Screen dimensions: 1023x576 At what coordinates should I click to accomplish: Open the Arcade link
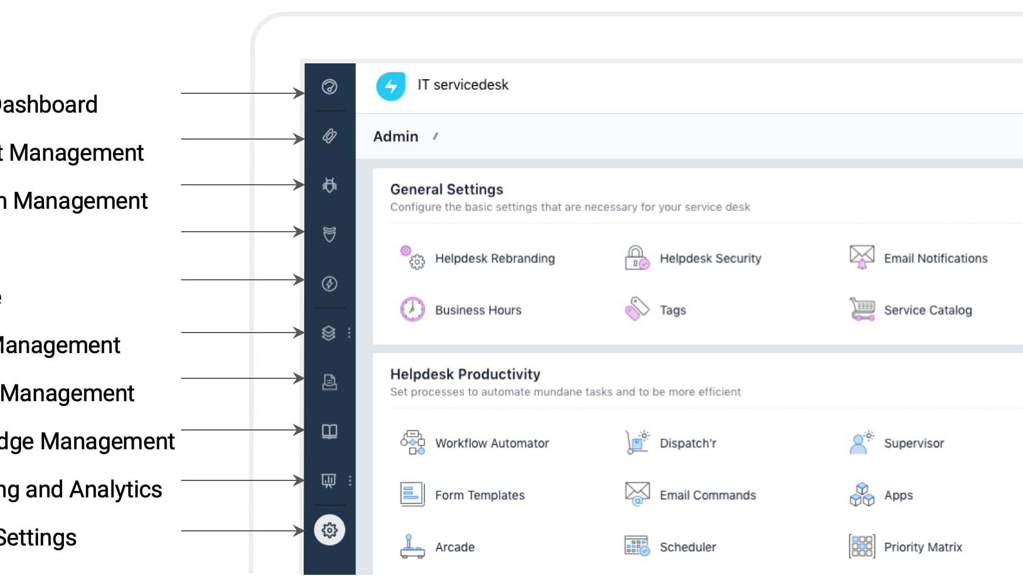pyautogui.click(x=455, y=547)
